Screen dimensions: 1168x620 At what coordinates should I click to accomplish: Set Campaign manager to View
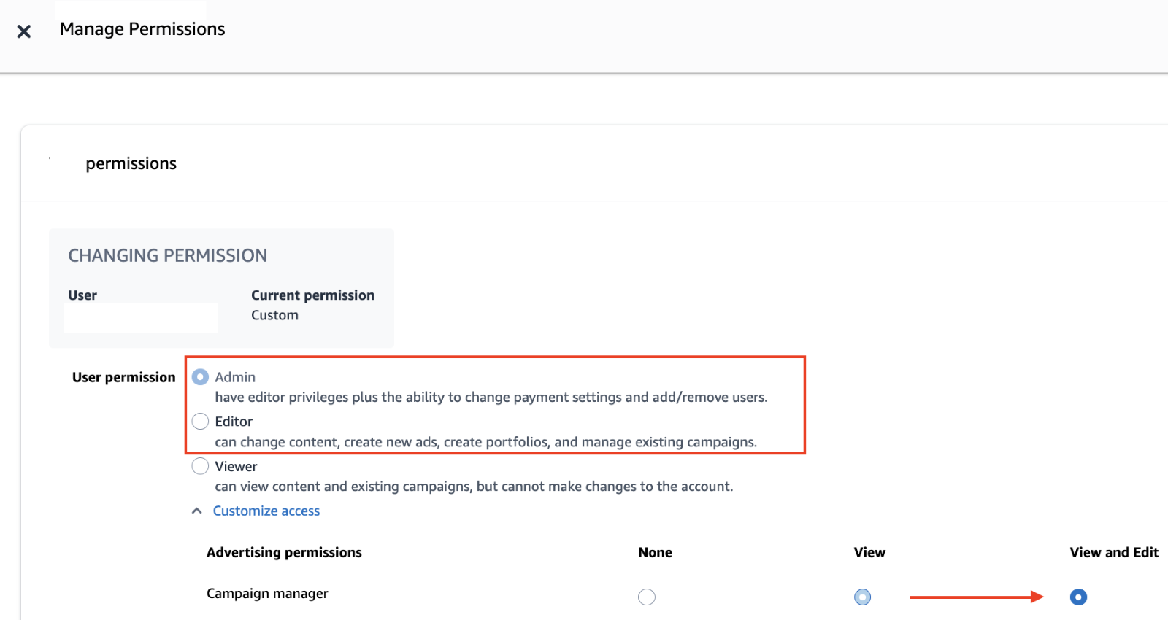[x=862, y=597]
